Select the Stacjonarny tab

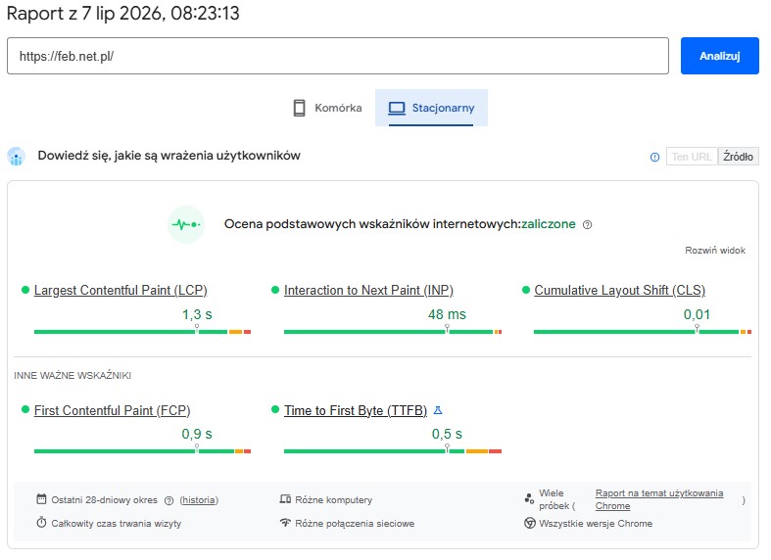(431, 108)
